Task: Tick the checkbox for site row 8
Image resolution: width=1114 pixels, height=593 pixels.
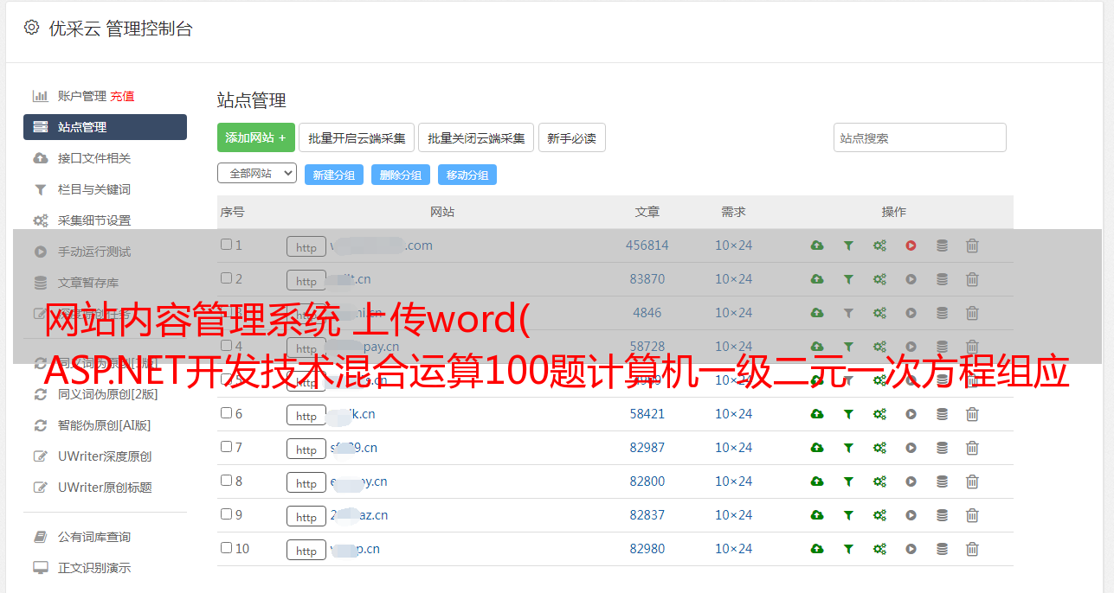Action: [x=226, y=481]
